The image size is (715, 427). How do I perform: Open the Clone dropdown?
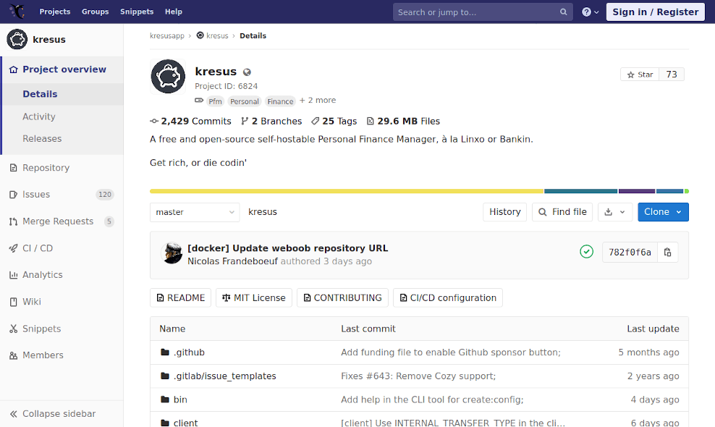(x=663, y=212)
